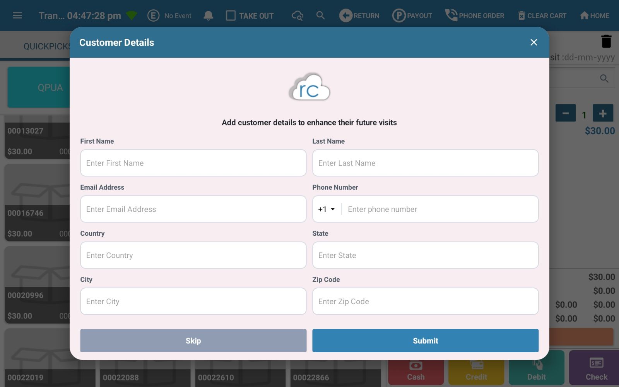Click the dd-mm-yyyy date field
The height and width of the screenshot is (387, 619).
pos(589,57)
